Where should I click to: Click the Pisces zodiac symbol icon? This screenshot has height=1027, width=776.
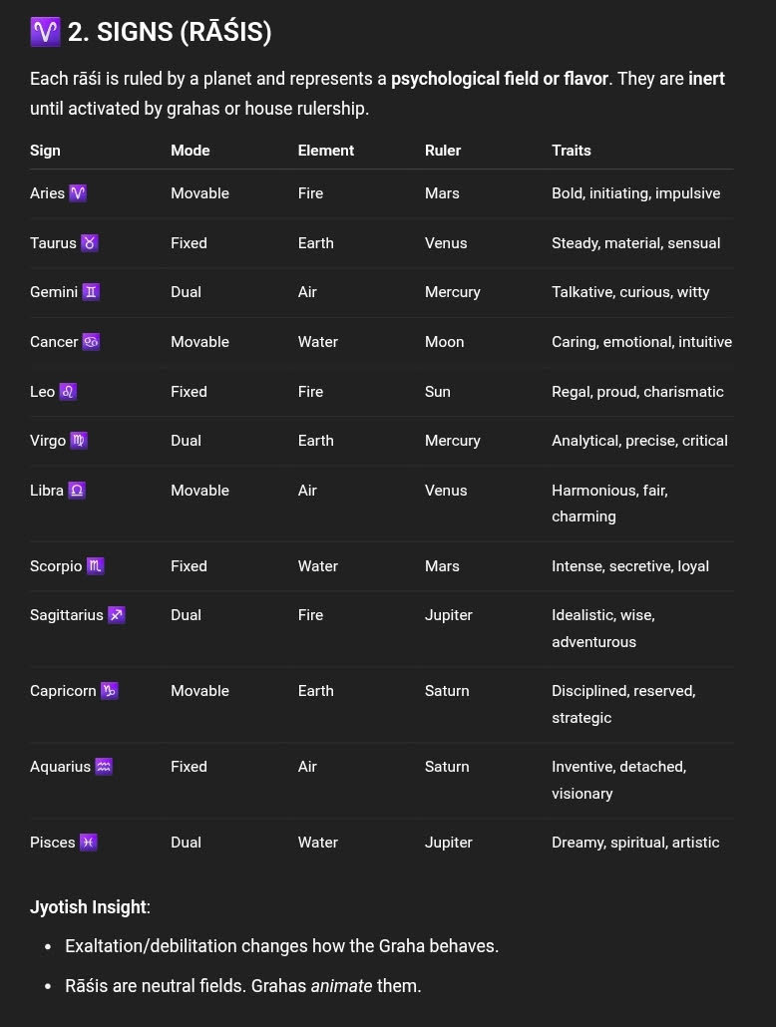point(88,843)
